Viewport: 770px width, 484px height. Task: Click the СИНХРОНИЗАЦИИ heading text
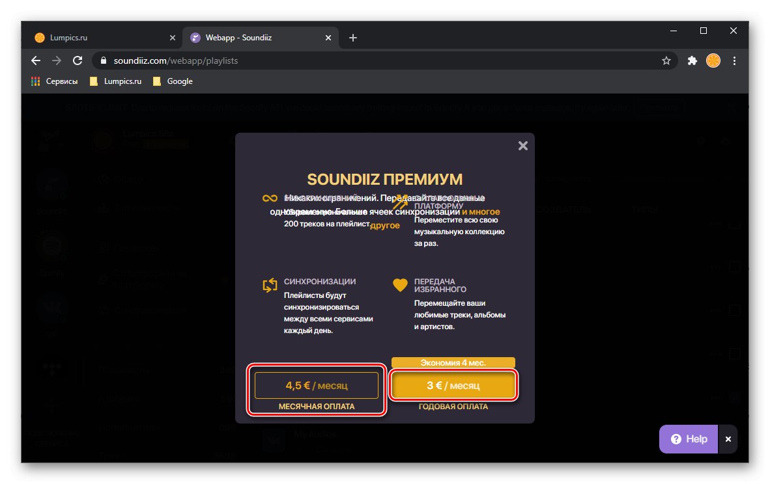pos(320,282)
